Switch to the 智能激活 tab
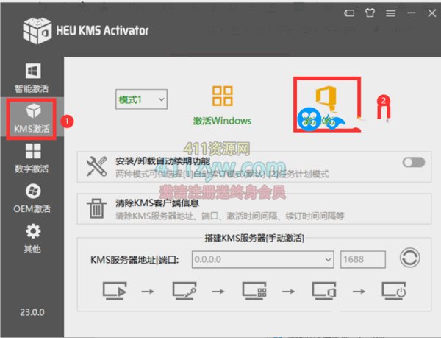 [x=32, y=79]
